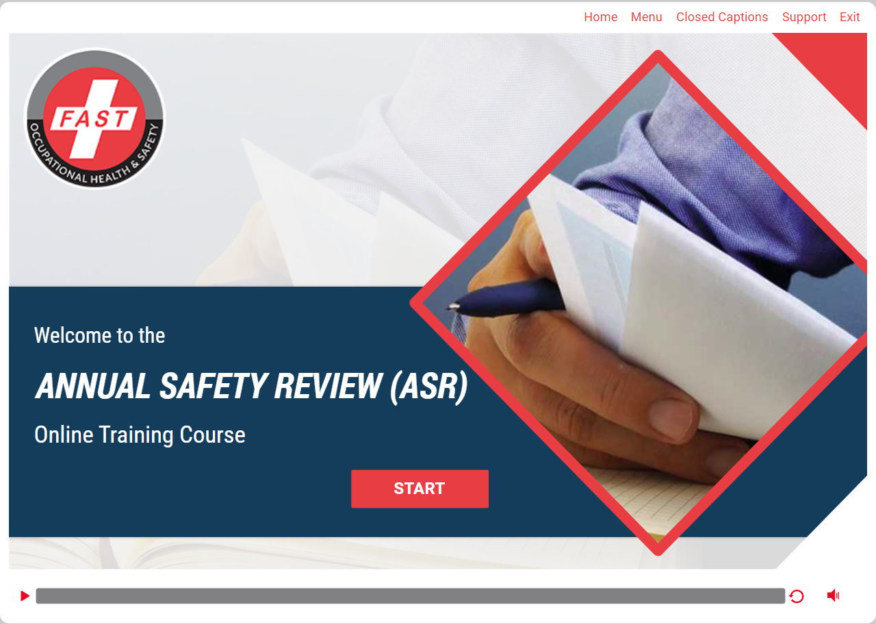Click the gray playback progress bar
This screenshot has width=876, height=624.
click(411, 596)
